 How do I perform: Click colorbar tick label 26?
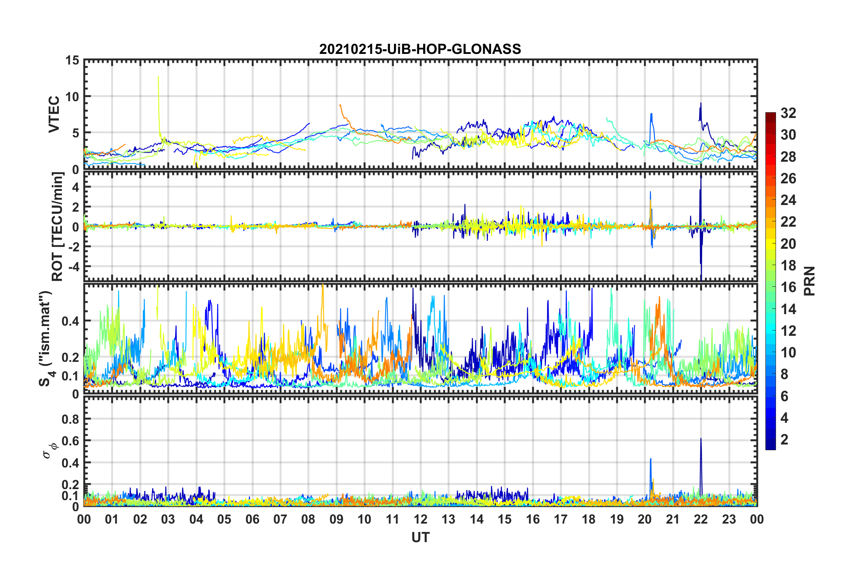[x=788, y=178]
